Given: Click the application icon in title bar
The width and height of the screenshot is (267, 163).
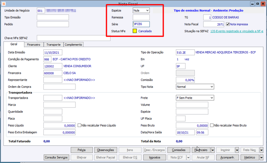Looking at the screenshot, I should click(x=4, y=4).
